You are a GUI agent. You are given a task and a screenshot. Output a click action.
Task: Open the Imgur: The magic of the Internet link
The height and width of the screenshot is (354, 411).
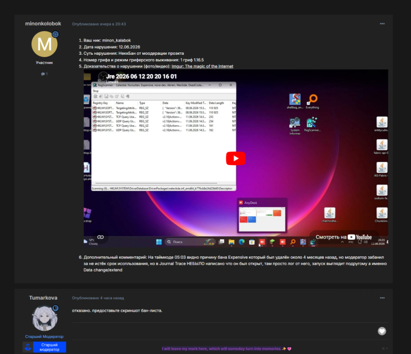point(202,66)
